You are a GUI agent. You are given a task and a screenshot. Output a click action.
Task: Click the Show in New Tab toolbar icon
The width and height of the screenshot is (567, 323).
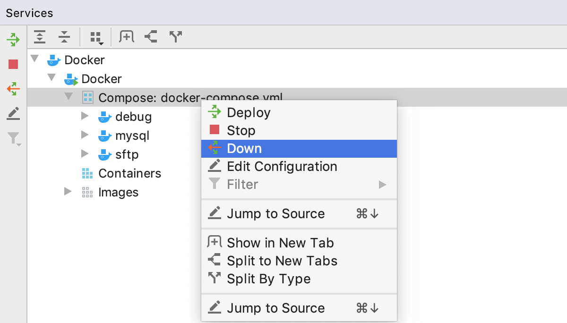pos(126,36)
